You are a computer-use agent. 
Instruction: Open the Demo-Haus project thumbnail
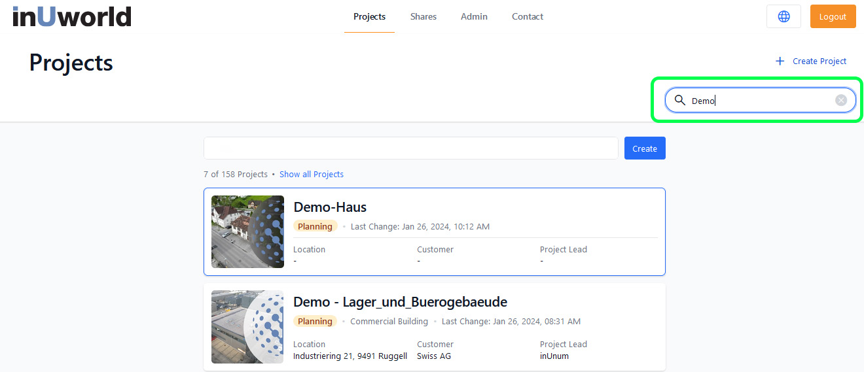click(247, 231)
